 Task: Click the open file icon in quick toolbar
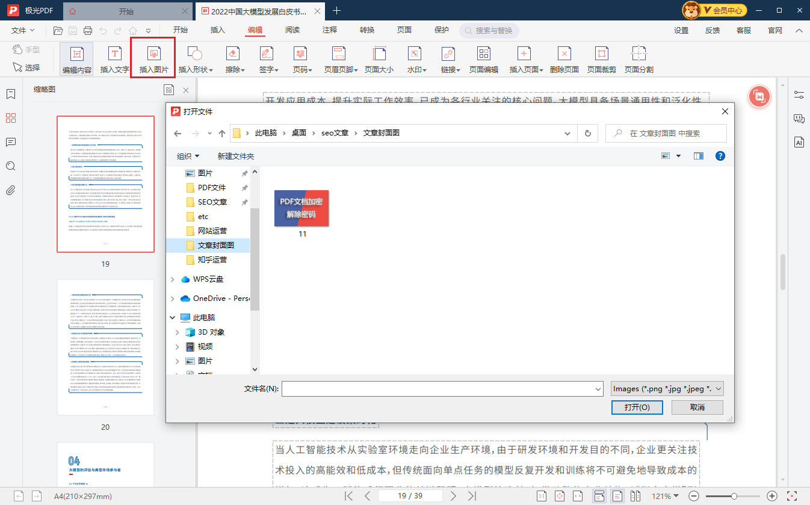click(x=58, y=31)
